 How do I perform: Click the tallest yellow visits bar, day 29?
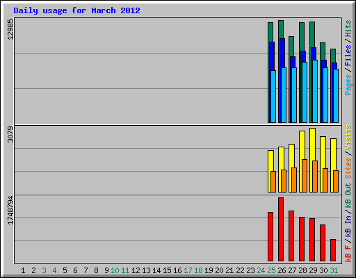click(312, 144)
